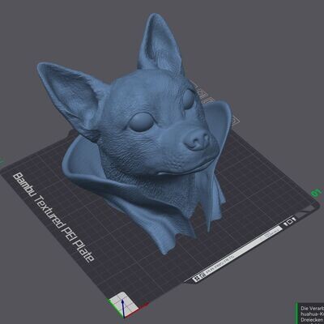This screenshot has height=324, width=324.
Task: Click the Bambu Textured PEI Plate label
Action: tap(53, 217)
